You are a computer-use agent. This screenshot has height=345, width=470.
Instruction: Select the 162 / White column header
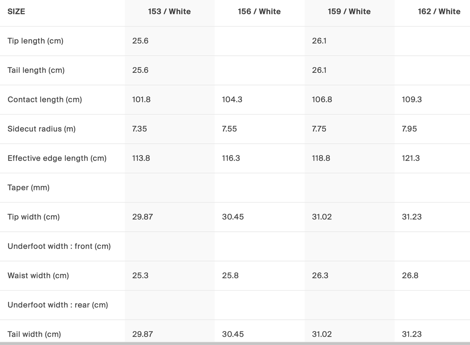click(439, 12)
